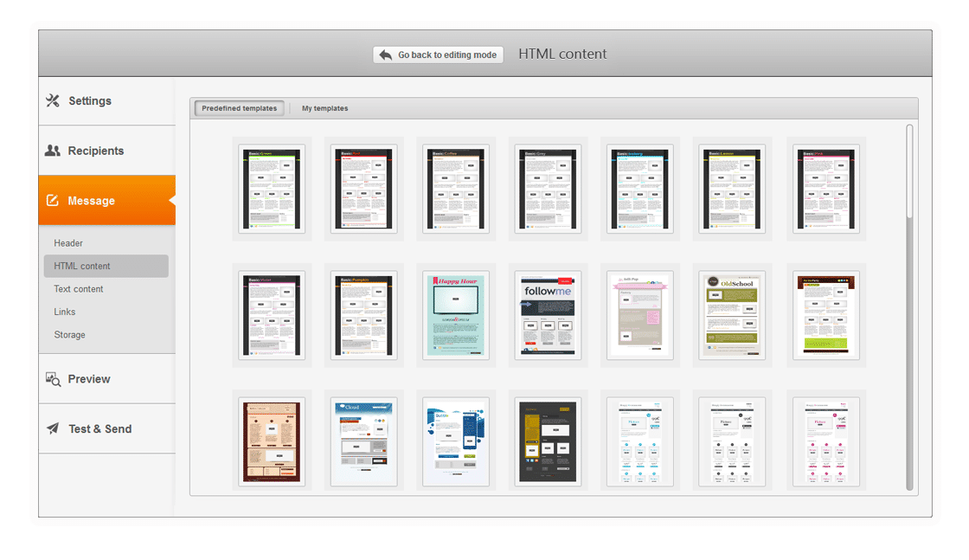
Task: Choose the Basic Green template
Action: click(x=272, y=189)
